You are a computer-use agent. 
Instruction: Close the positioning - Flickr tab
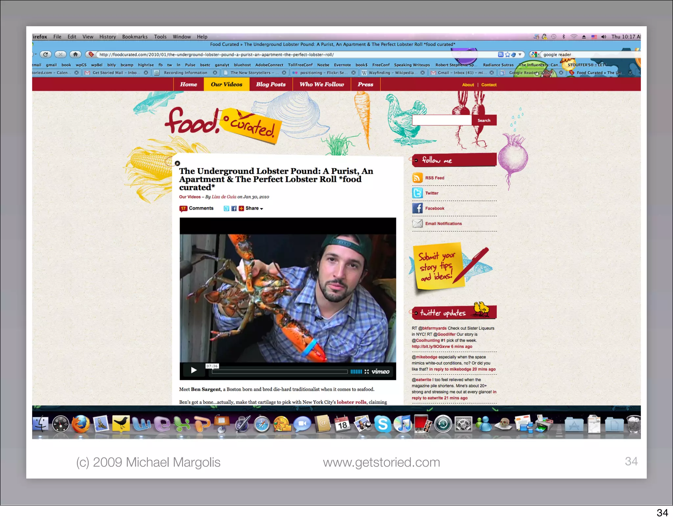point(353,73)
